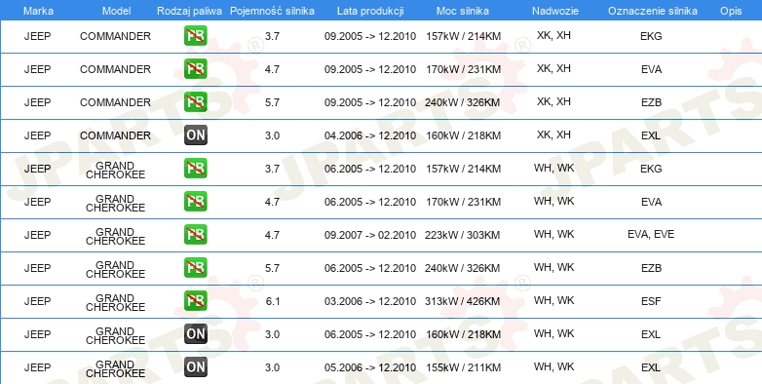Click engine code EVA, EVE cell

(x=651, y=235)
